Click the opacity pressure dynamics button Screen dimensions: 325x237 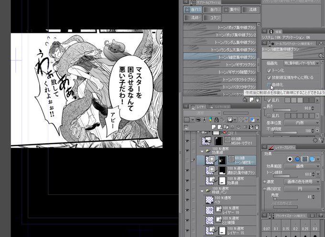point(317,131)
